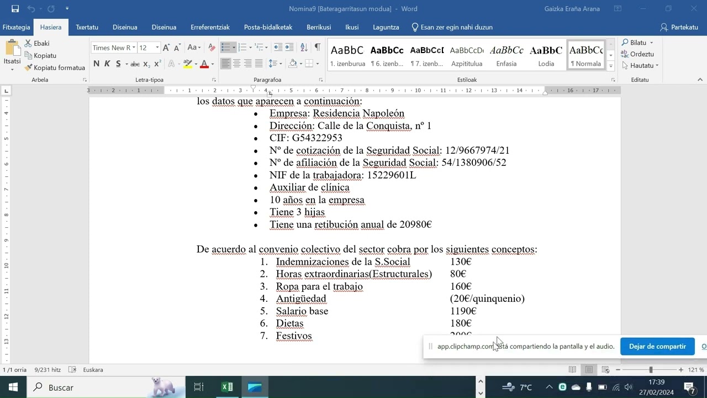Screen dimensions: 707x398
Task: Apply the strikethrough abc formatting icon
Action: pyautogui.click(x=135, y=64)
